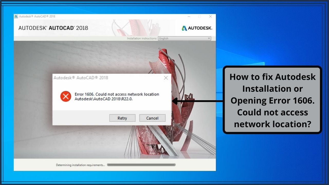This screenshot has width=329, height=185.
Task: Close the Error 1606 dialog
Action: click(x=166, y=78)
